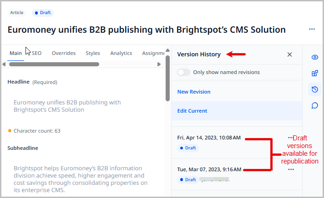Click the Article type badge
This screenshot has width=324, height=198.
(17, 13)
